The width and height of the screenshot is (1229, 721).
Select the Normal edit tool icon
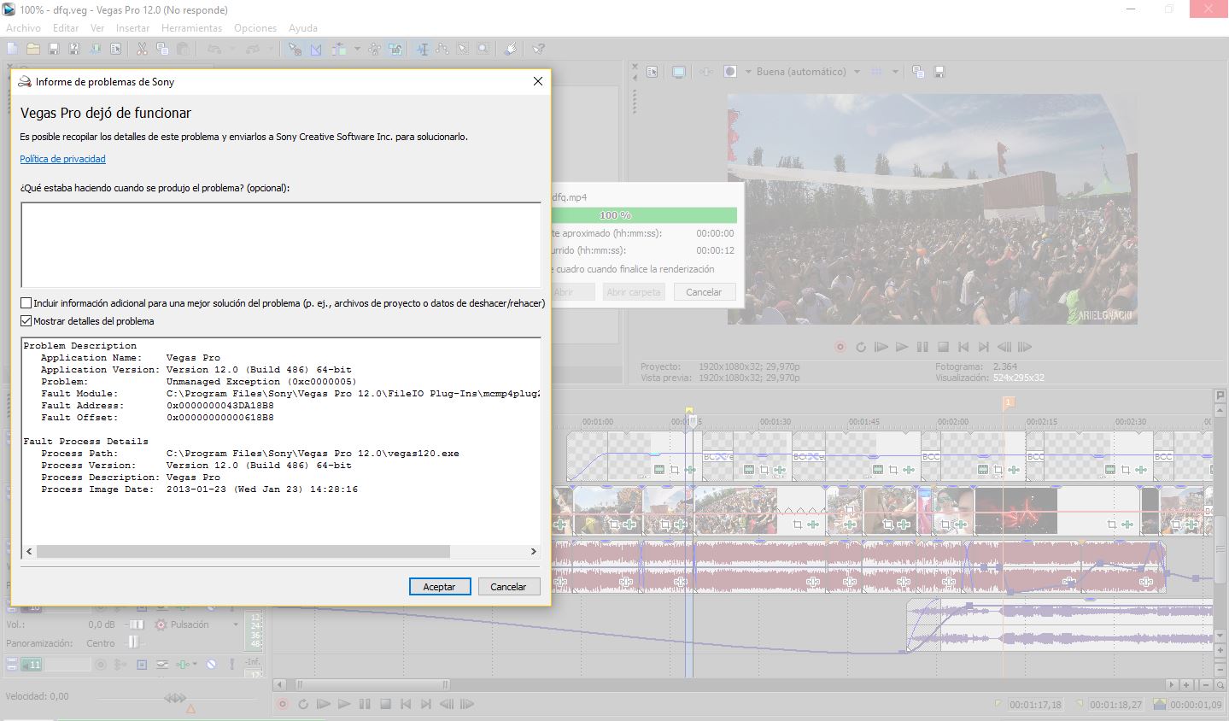(x=422, y=49)
